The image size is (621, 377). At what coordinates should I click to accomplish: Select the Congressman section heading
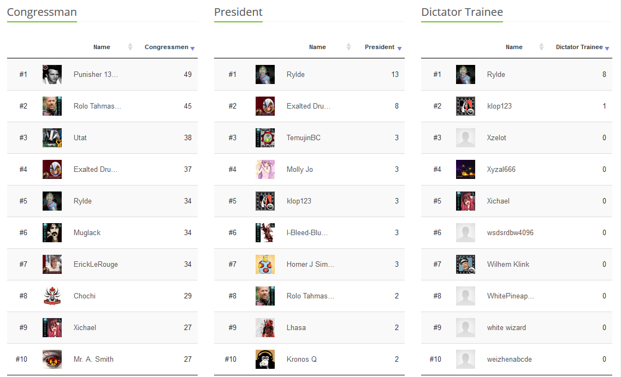point(42,12)
